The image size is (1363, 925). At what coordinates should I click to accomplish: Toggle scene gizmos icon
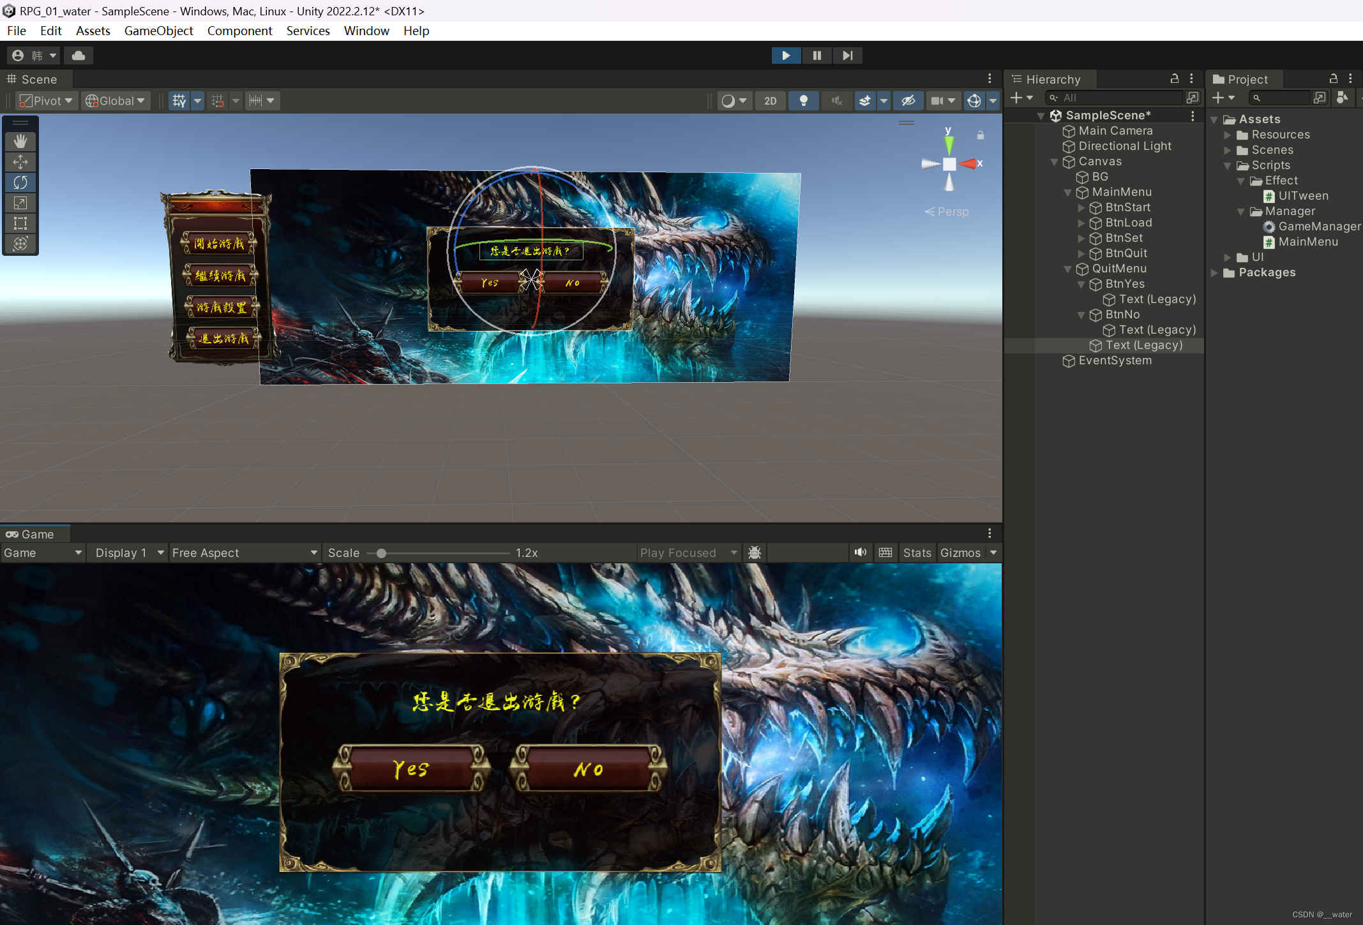tap(974, 101)
